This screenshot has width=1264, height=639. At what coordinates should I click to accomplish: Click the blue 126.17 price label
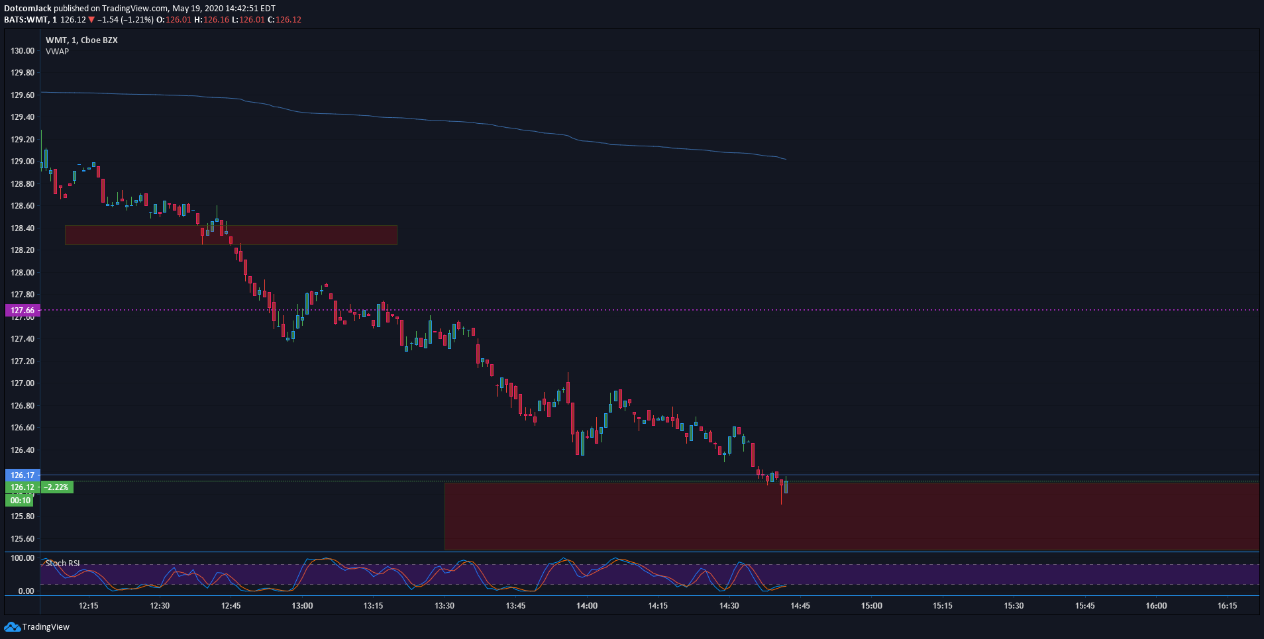point(23,475)
